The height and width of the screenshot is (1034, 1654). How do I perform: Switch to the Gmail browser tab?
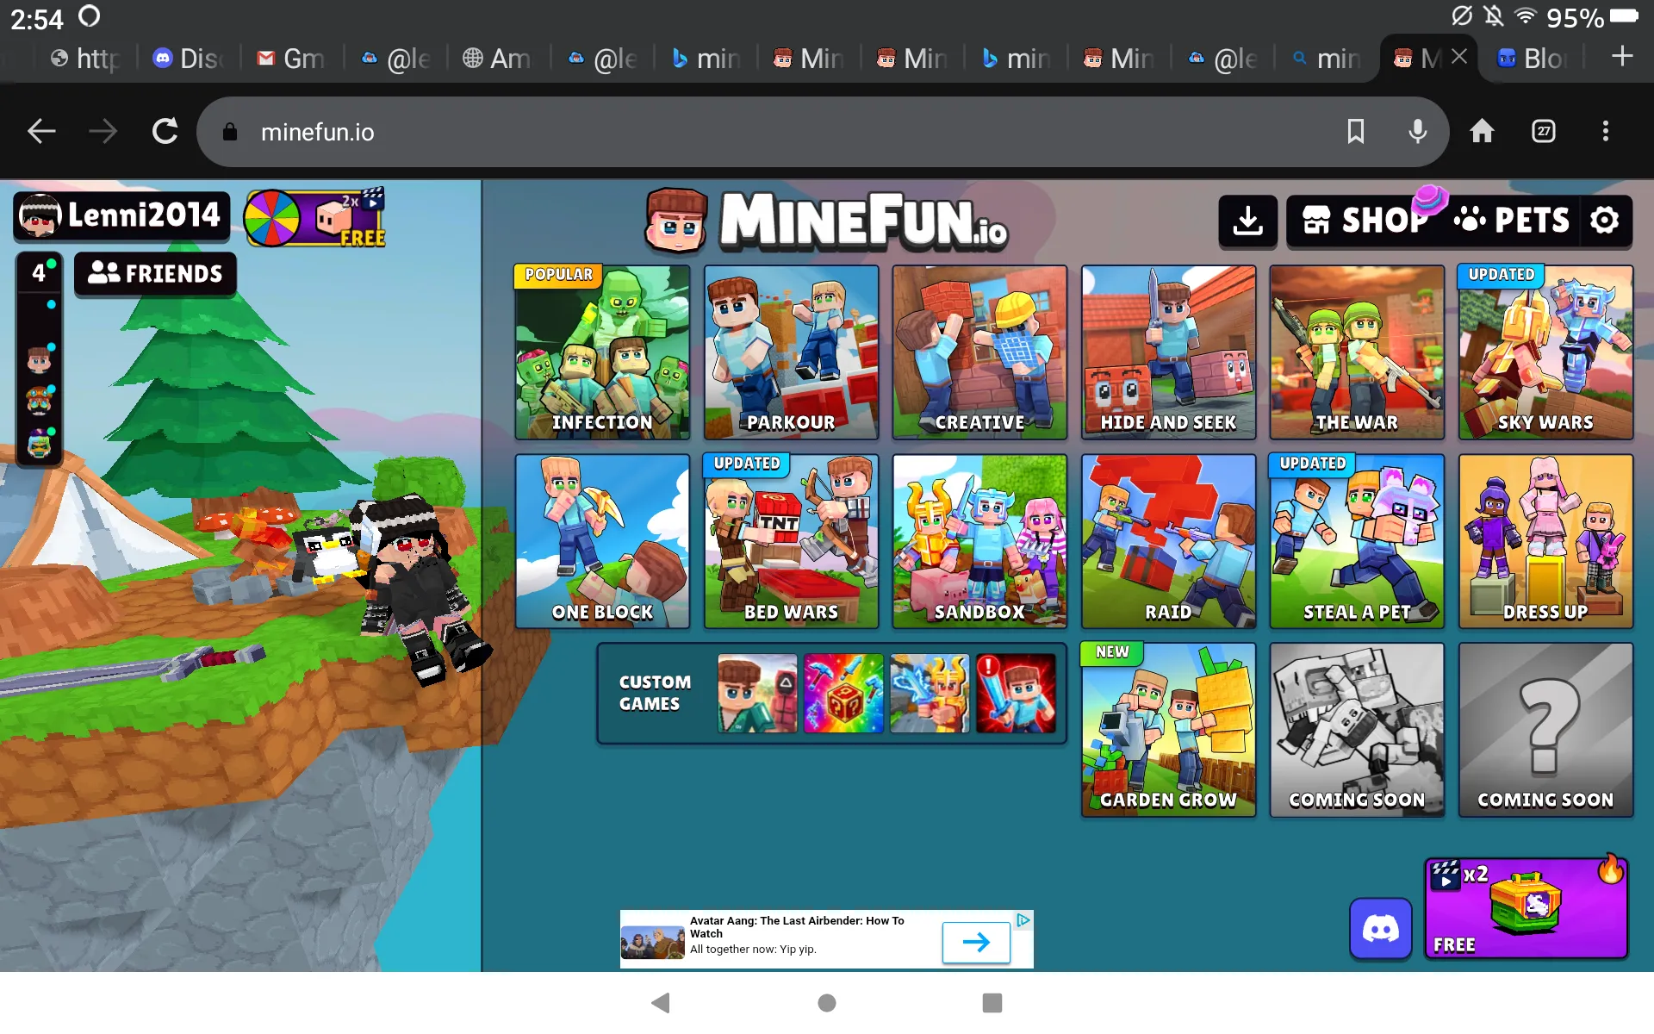(292, 59)
